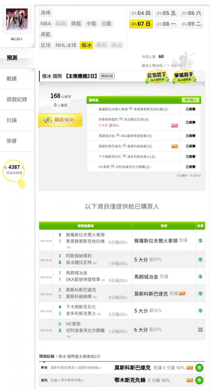
Task: Open the 莊家殺手 badge icon
Action: 157,76
